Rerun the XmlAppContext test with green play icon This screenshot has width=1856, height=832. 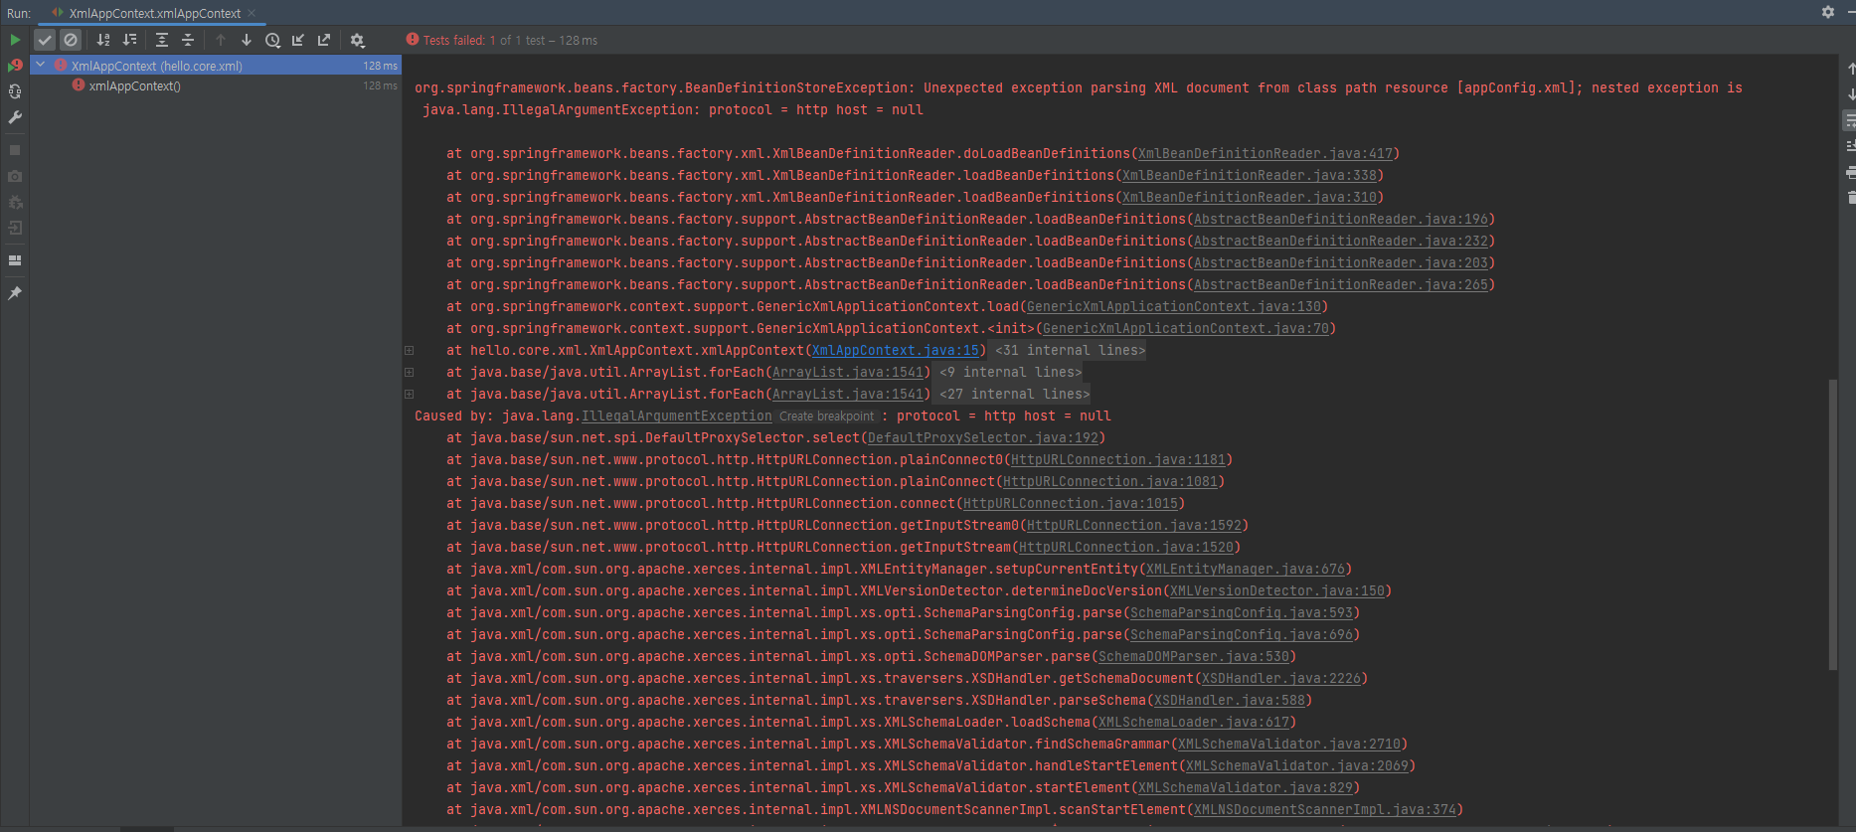(15, 40)
